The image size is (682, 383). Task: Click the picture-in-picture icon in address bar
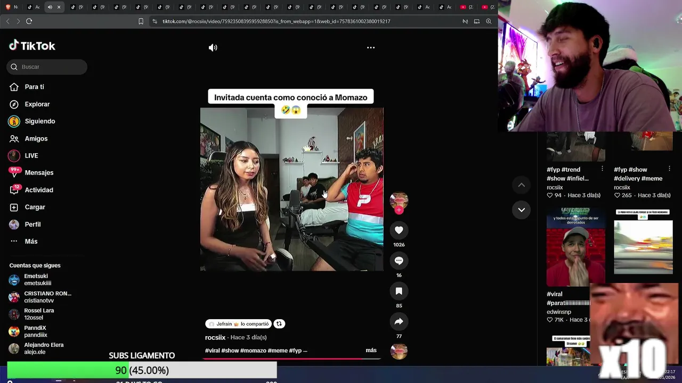[x=477, y=21]
